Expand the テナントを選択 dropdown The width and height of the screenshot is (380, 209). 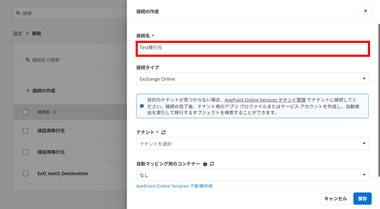tap(252, 144)
